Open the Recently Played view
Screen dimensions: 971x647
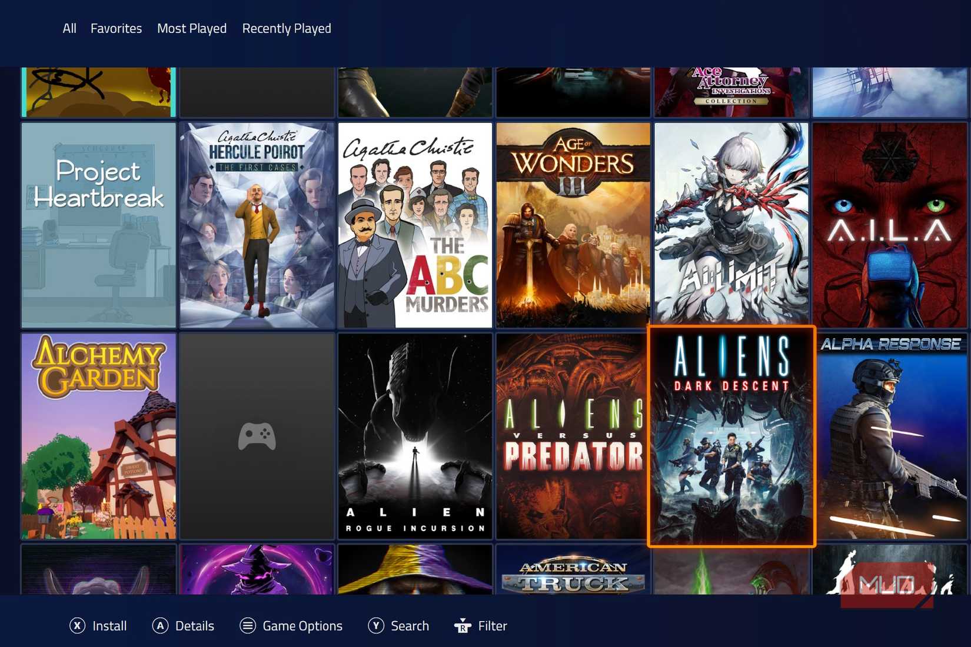pos(287,28)
